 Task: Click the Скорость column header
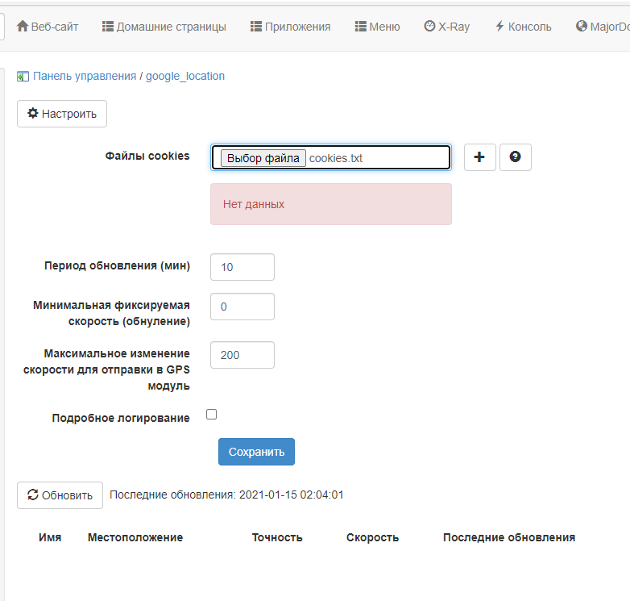coord(372,537)
